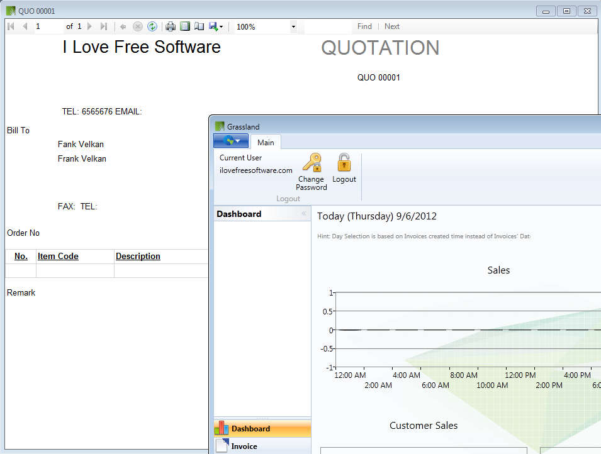Click the find text input field
The width and height of the screenshot is (601, 454).
pos(328,27)
